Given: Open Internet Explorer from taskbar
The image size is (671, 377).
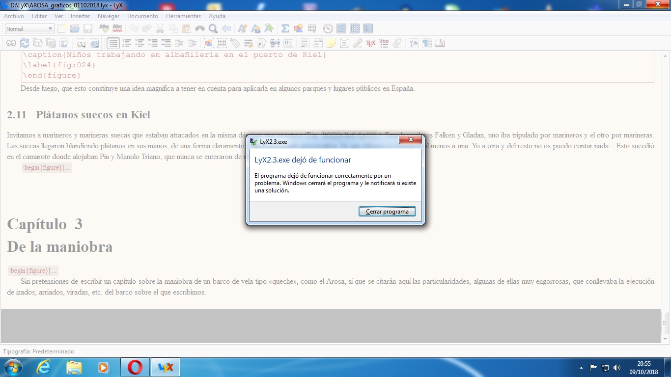Looking at the screenshot, I should point(44,367).
